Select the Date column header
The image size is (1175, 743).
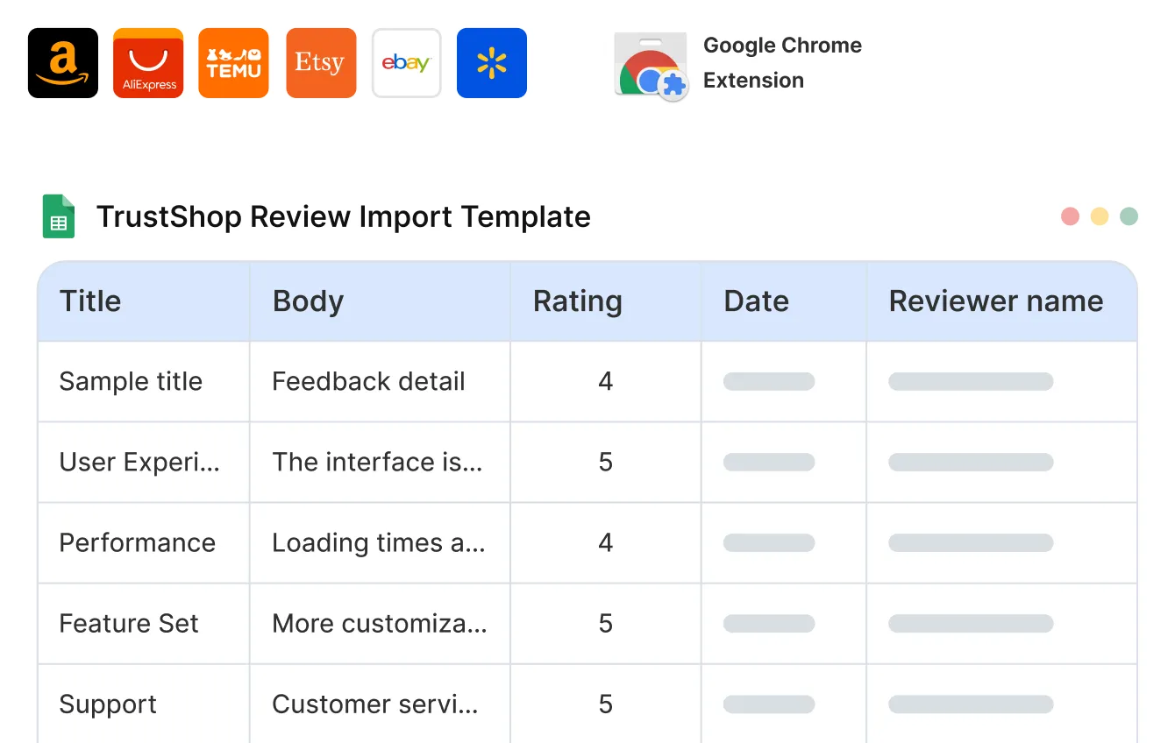[784, 301]
